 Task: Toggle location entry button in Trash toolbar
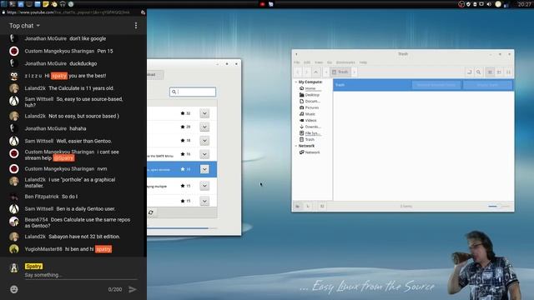point(469,72)
